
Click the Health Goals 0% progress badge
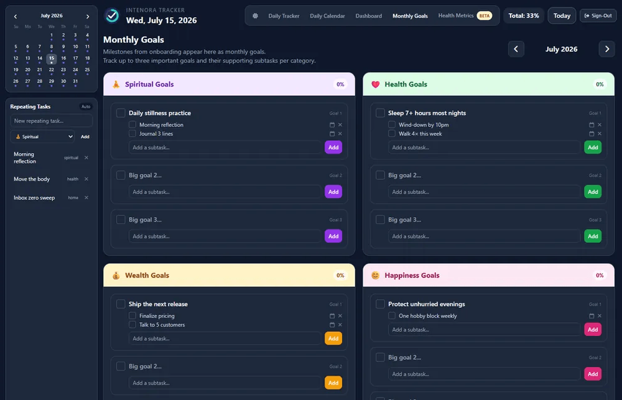tap(600, 84)
